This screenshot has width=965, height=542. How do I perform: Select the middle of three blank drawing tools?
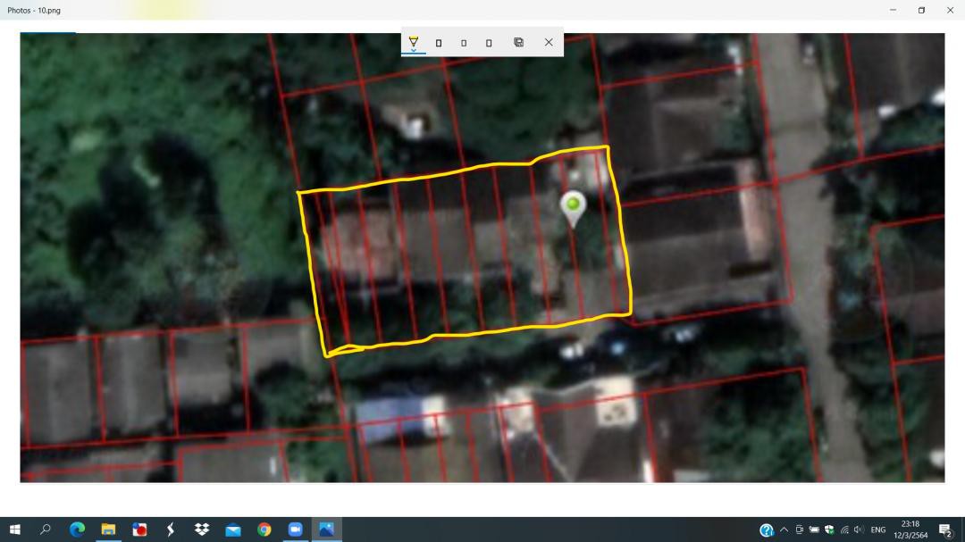click(464, 43)
